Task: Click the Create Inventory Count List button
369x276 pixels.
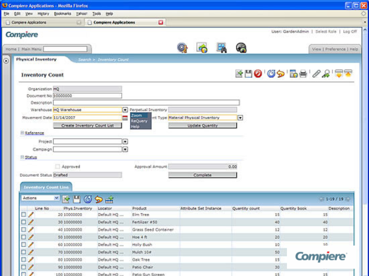Action: click(88, 126)
